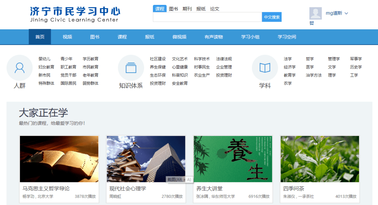Open the 马克思主义哲学导论 course thumbnail
Viewport: 378px width, 205px height.
coord(59,159)
